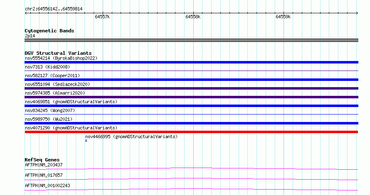Viewport: 370px width, 195px height.
Task: Select the AFTPH|NM_017657 transcript line
Action: coord(191,179)
